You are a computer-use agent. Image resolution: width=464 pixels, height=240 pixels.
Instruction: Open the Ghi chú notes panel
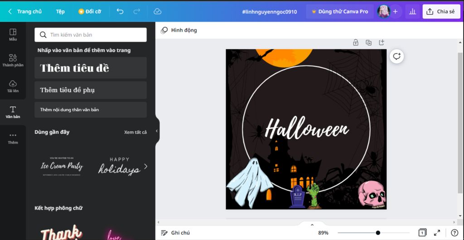point(175,233)
